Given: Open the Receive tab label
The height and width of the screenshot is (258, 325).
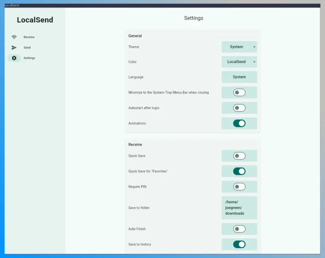Looking at the screenshot, I should point(29,37).
